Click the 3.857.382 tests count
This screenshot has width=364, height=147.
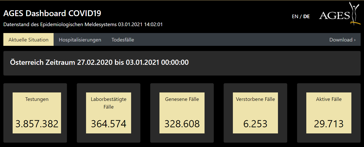pyautogui.click(x=37, y=124)
